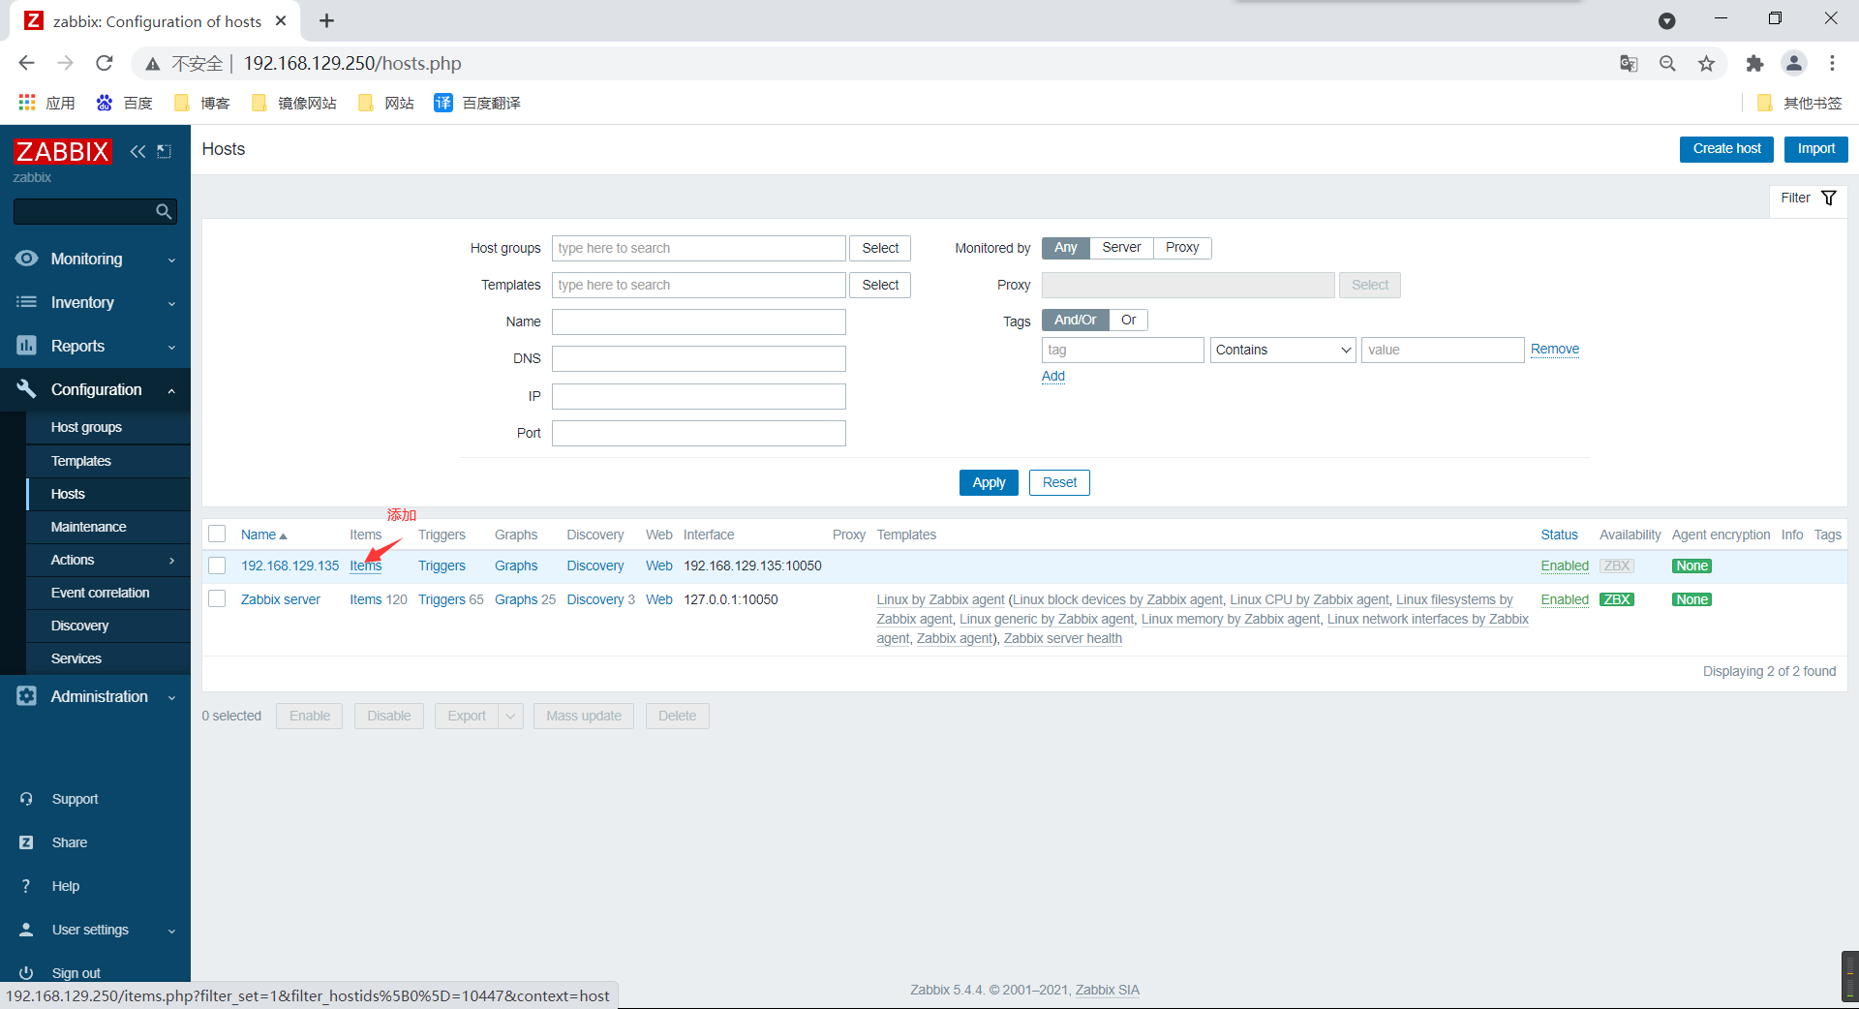Bookmark this page with the star icon
Screen dimensions: 1859x1009
click(1706, 63)
